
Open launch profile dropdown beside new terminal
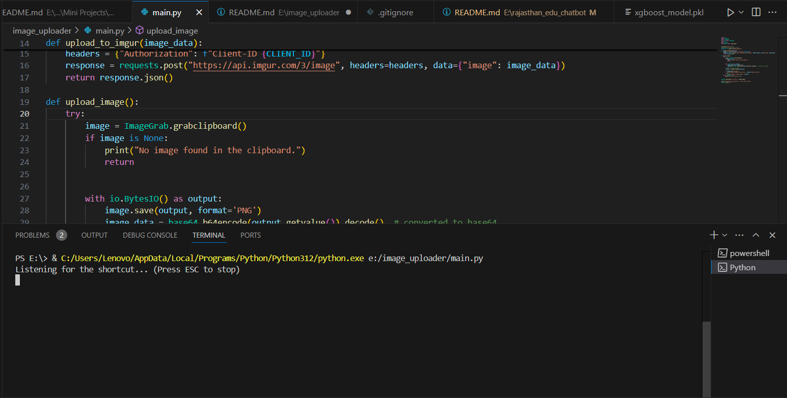tap(724, 235)
